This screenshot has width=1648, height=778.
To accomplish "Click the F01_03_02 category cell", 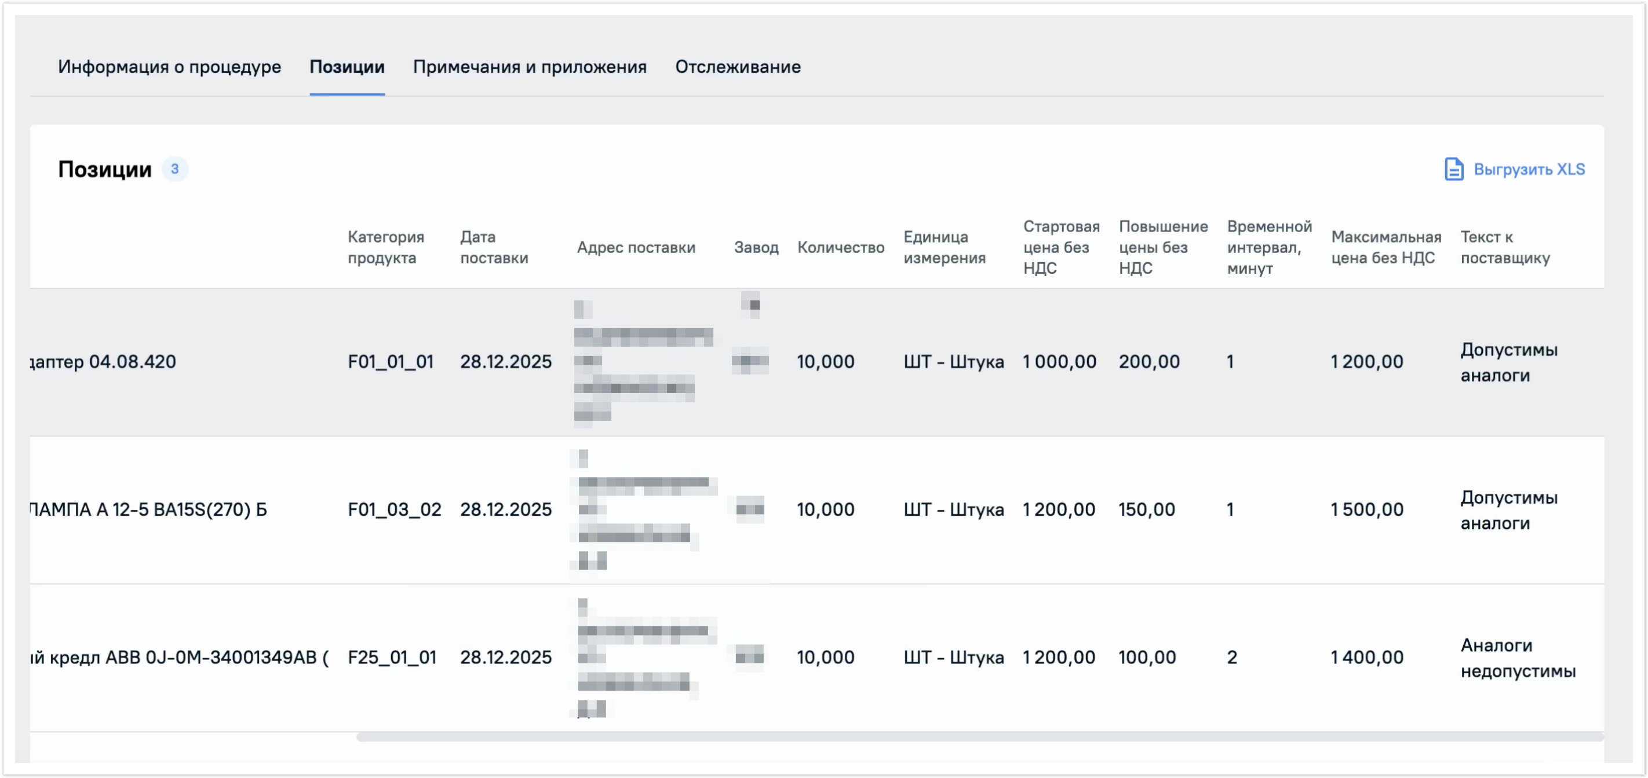I will coord(394,509).
